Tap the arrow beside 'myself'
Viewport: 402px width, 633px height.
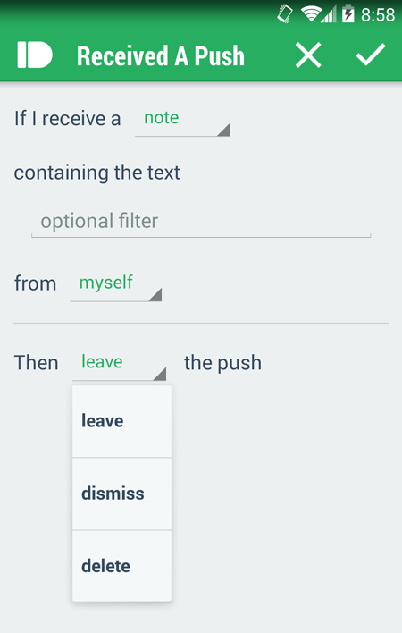pyautogui.click(x=155, y=295)
